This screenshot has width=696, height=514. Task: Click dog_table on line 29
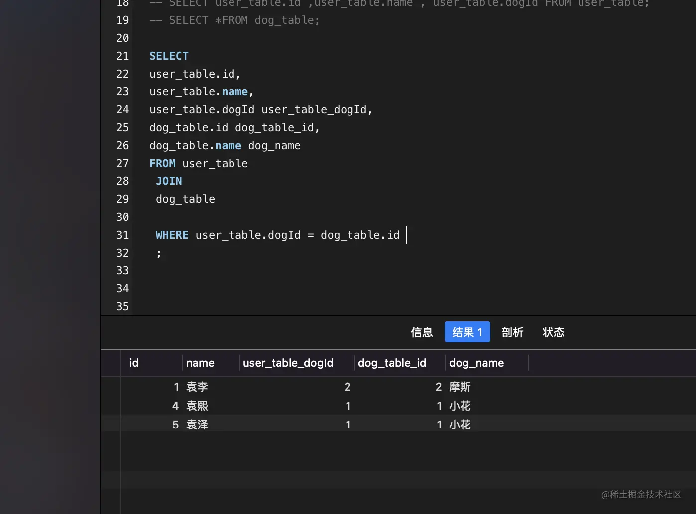click(185, 199)
